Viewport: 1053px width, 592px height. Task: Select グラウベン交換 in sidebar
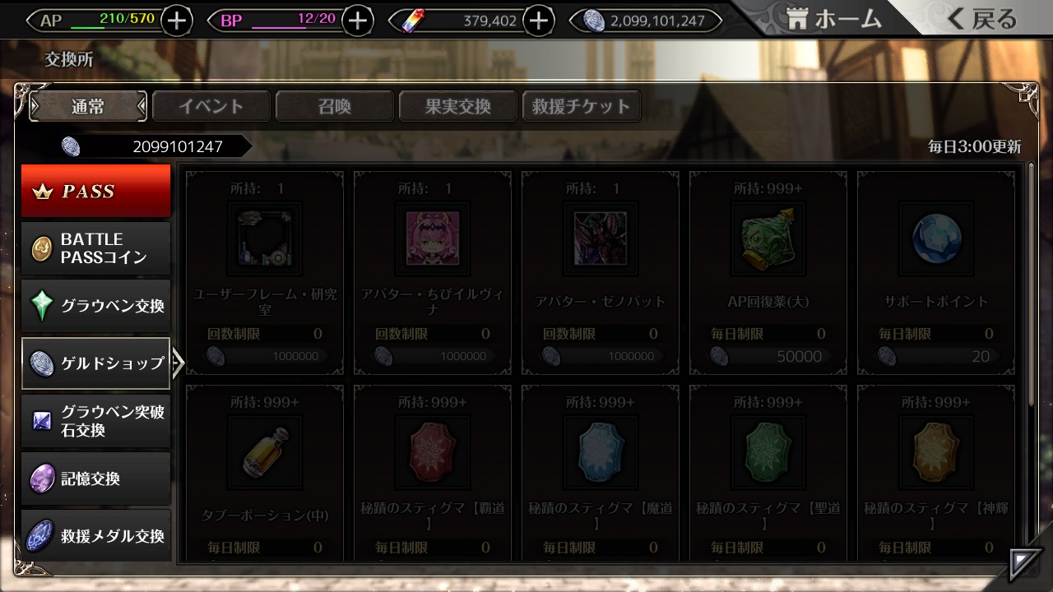point(96,306)
